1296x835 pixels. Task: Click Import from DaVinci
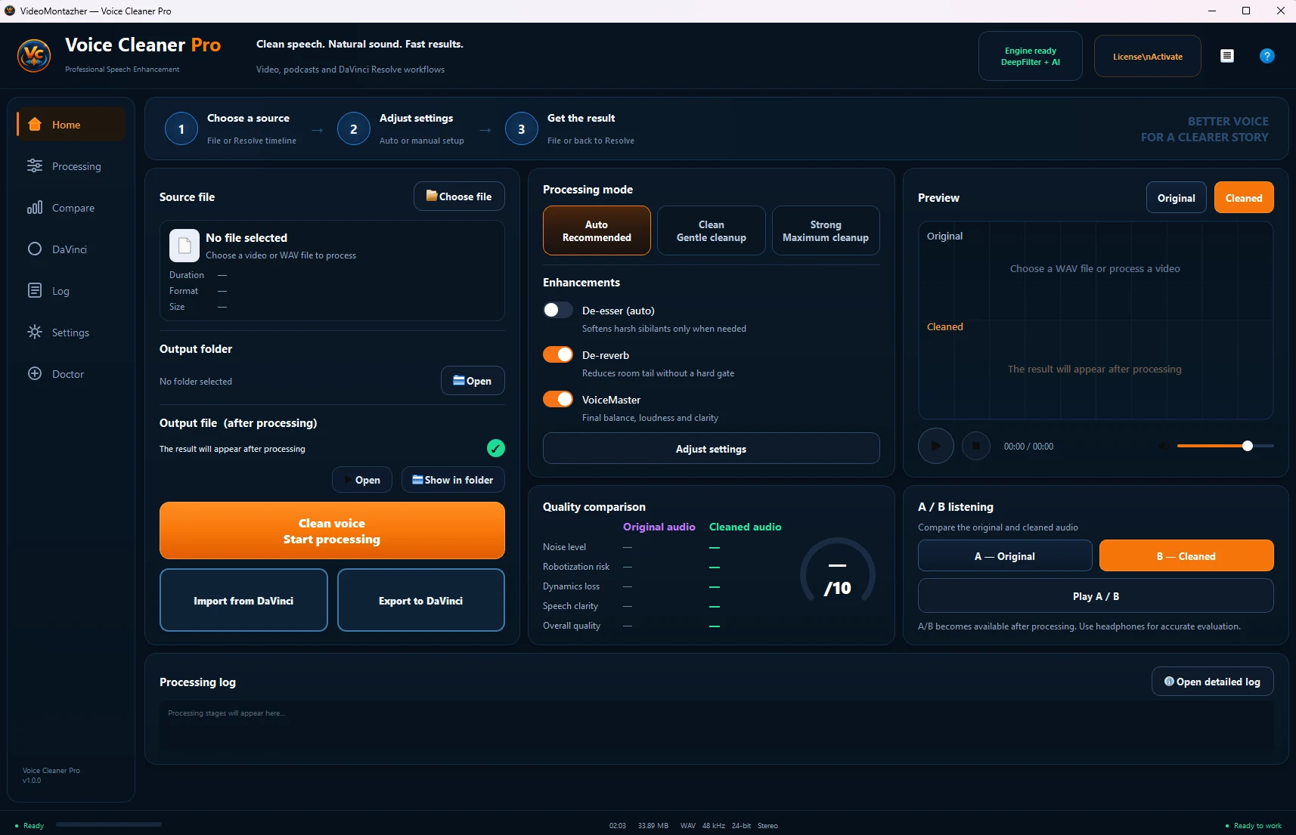pyautogui.click(x=243, y=600)
